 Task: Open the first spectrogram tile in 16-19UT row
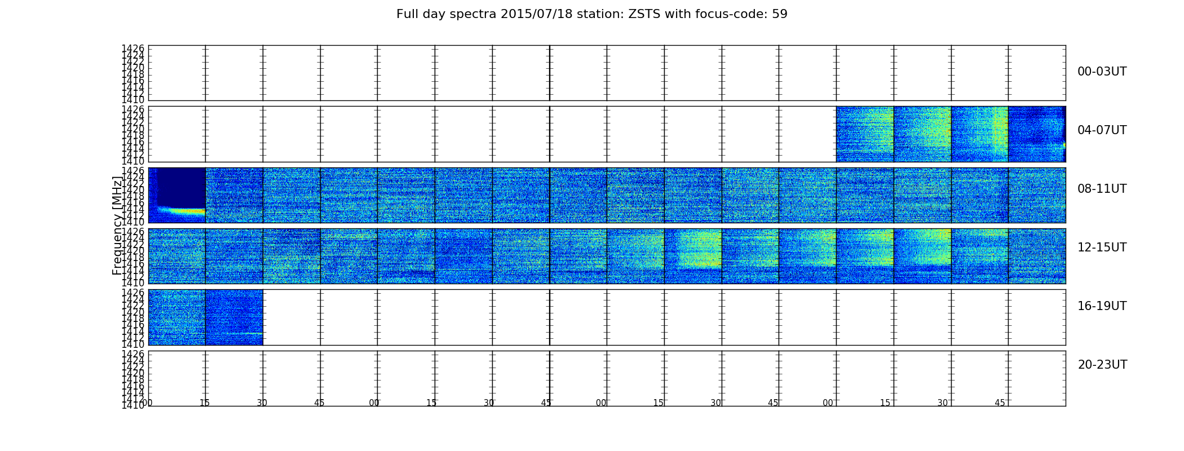pyautogui.click(x=177, y=317)
